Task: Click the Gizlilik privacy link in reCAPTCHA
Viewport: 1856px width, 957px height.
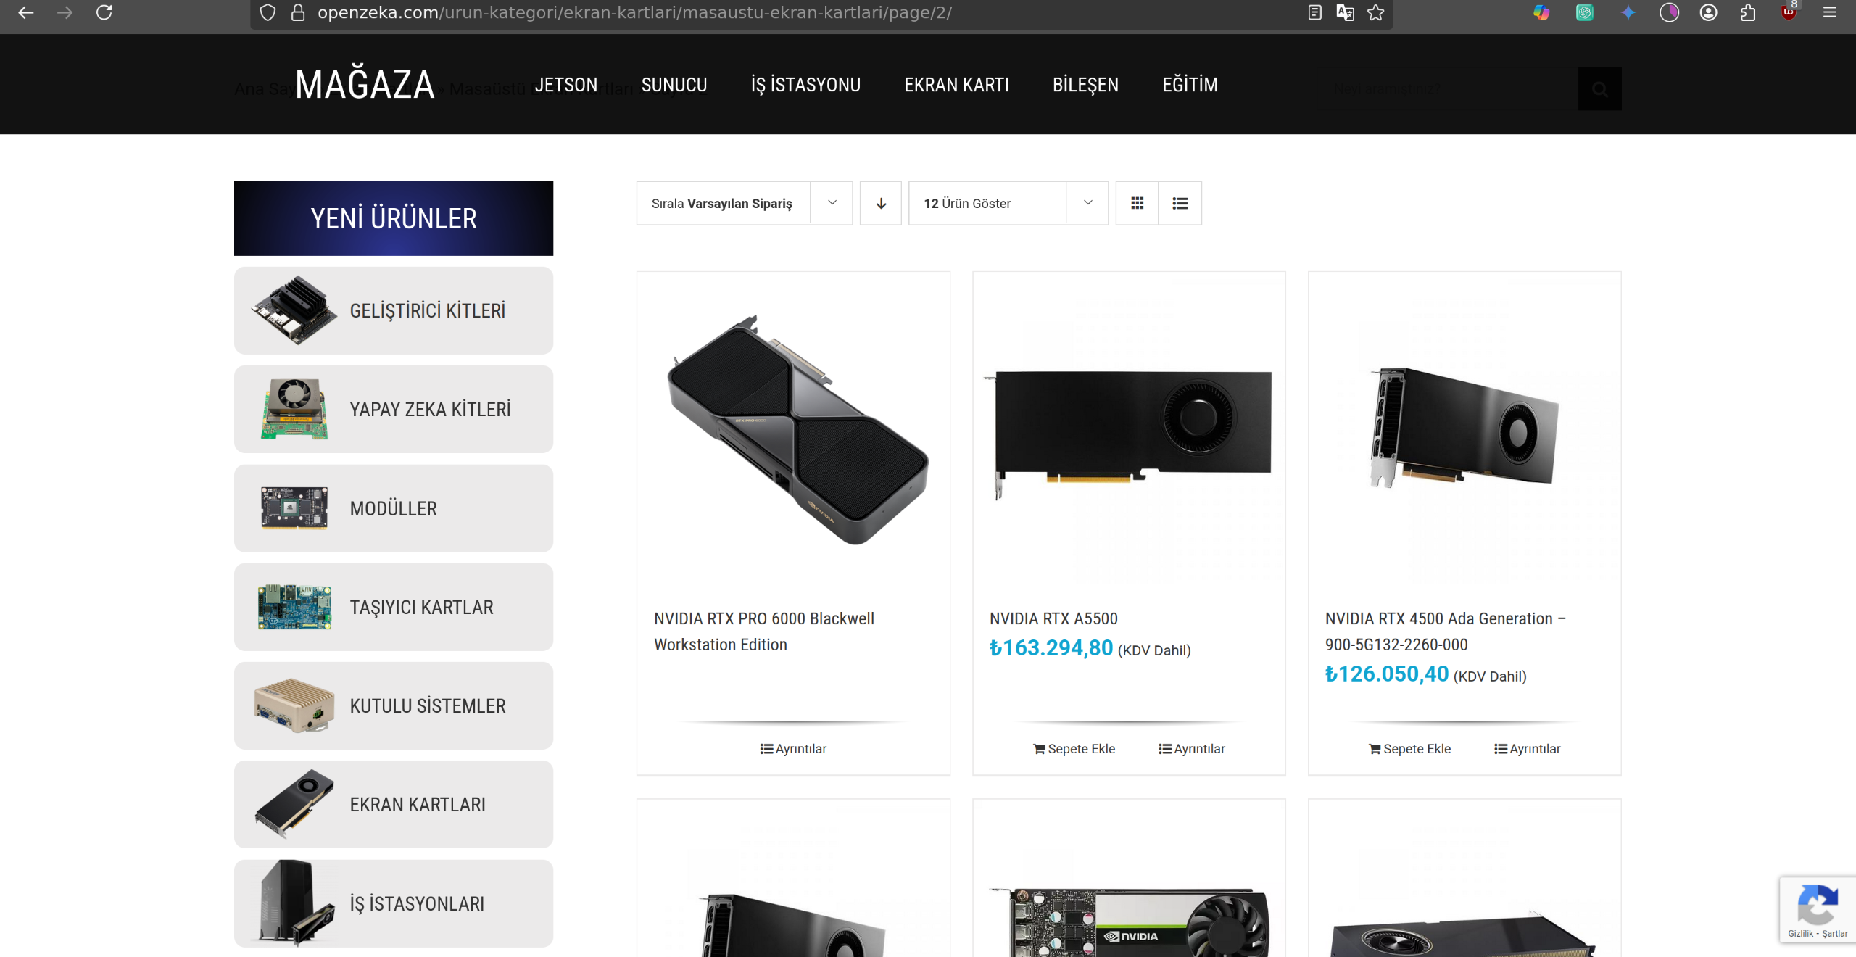Action: [1800, 934]
